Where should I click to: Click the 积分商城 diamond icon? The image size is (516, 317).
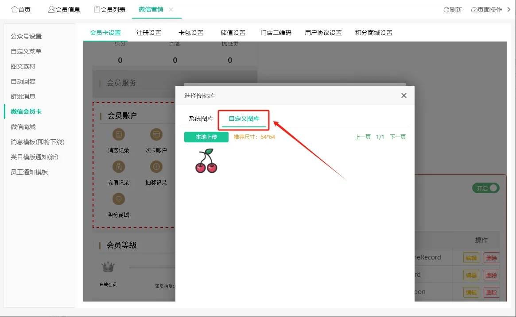click(118, 199)
